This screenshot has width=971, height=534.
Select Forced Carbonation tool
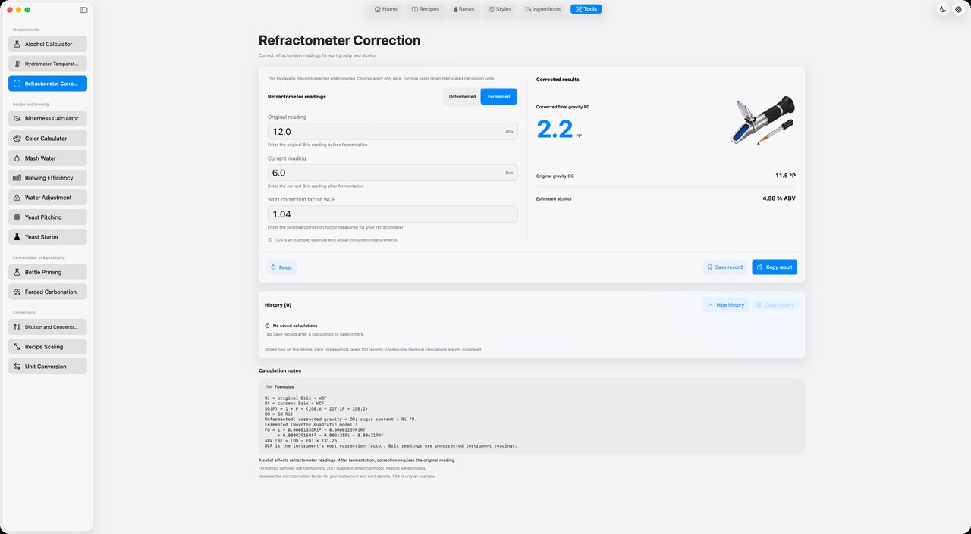48,291
